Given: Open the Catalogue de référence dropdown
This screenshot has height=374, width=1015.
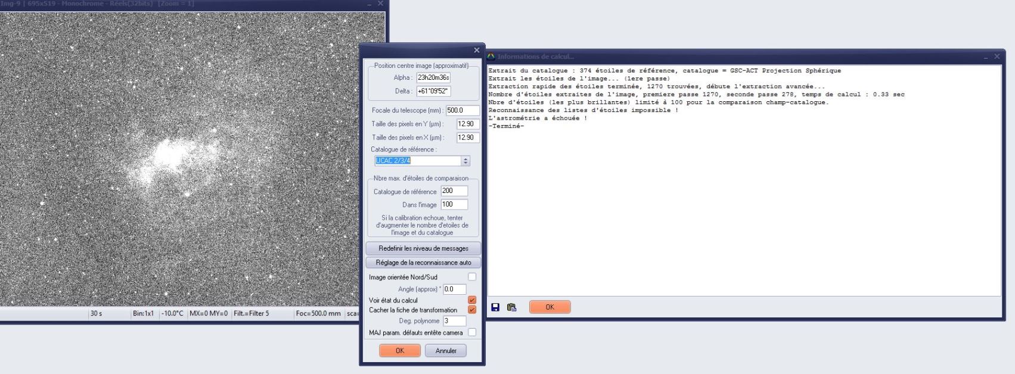Looking at the screenshot, I should pos(465,161).
